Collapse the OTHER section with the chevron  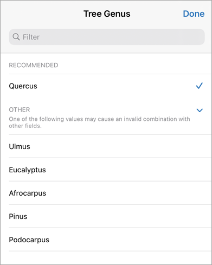200,110
